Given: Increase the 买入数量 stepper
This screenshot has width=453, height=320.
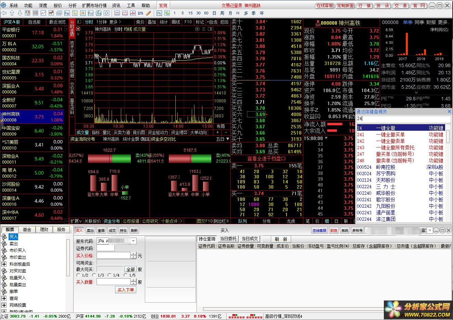Looking at the screenshot, I should tap(134, 280).
